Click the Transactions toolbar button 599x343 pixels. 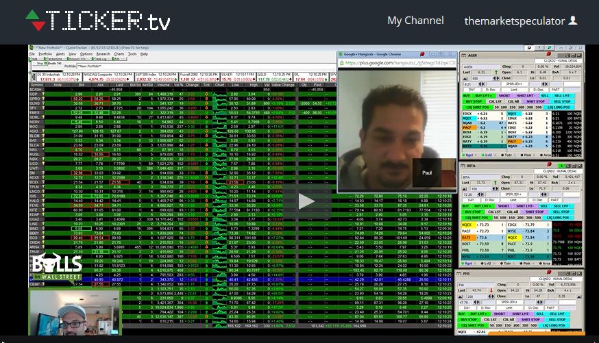(53, 59)
